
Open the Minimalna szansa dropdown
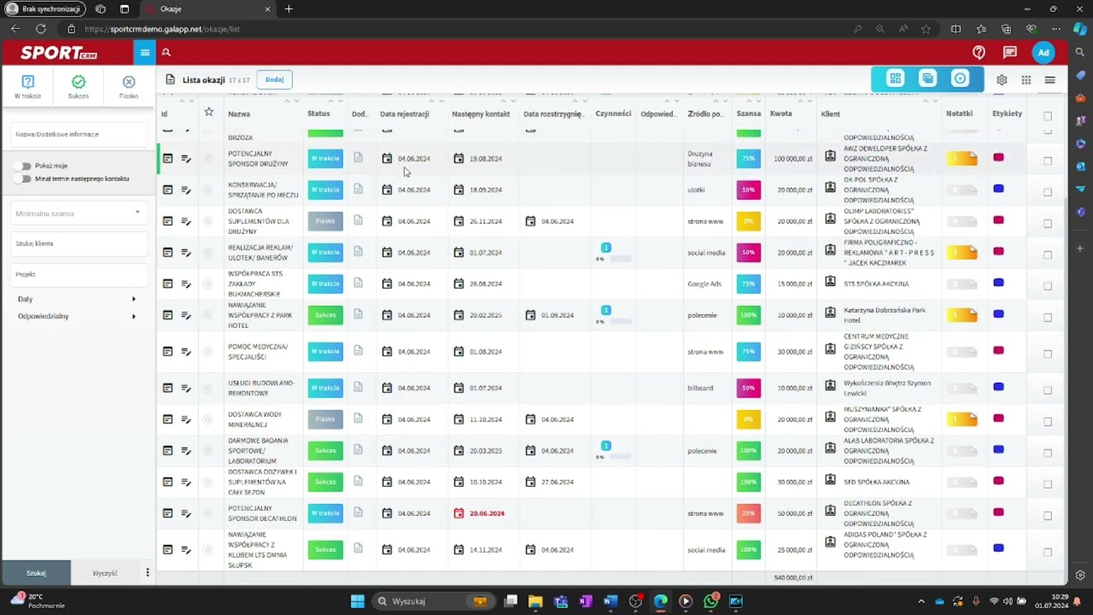tap(78, 213)
